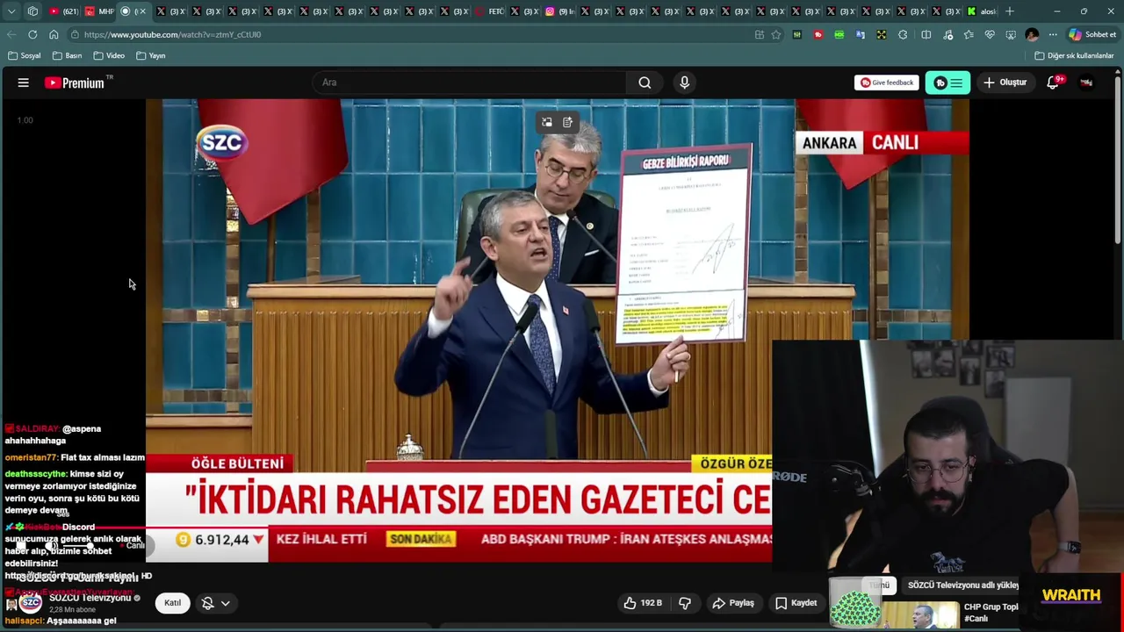The width and height of the screenshot is (1124, 632).
Task: Like the video showing 192 B
Action: coord(642,603)
